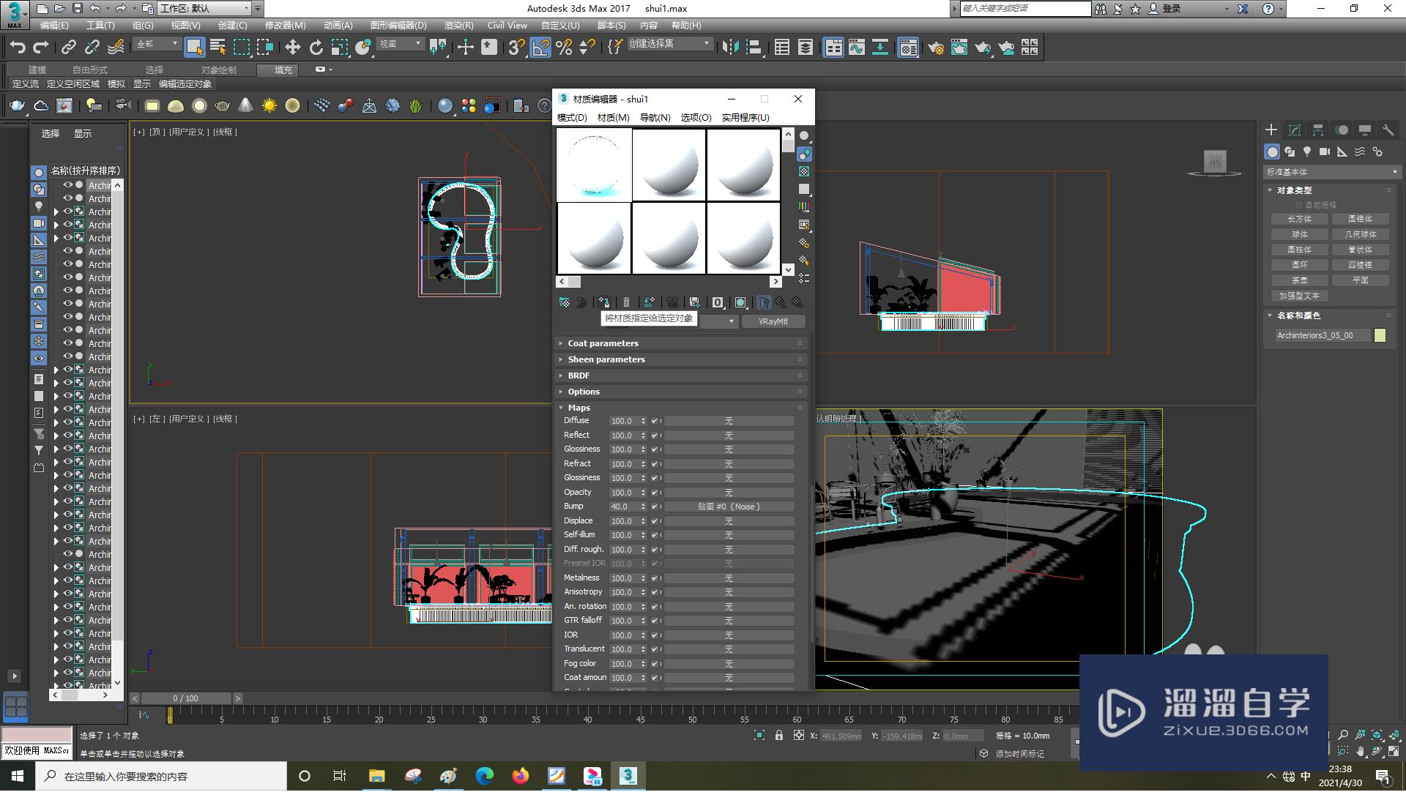Toggle the Diffuse map checkbox
Screen dimensions: 1406x792
pos(655,422)
